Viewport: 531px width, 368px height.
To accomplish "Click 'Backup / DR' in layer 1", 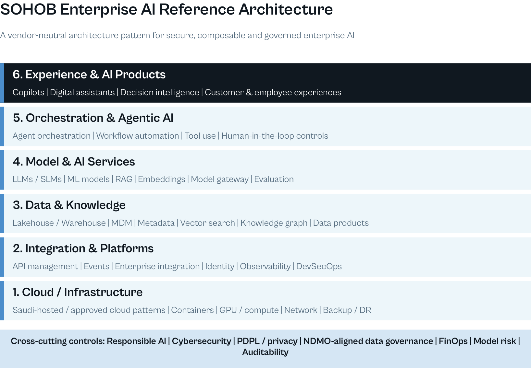I will pos(347,310).
